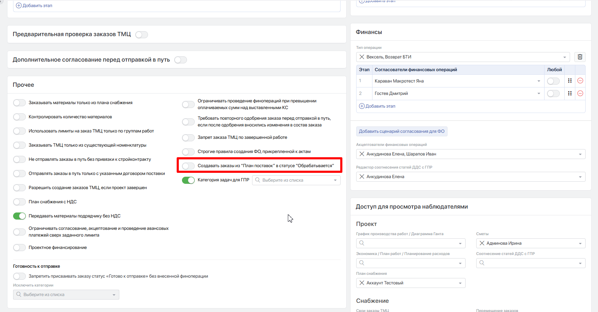Expand Редактор соотнесения статей dropdown Анкудинова Елена
Screen dimensions: 598x312
(471, 177)
